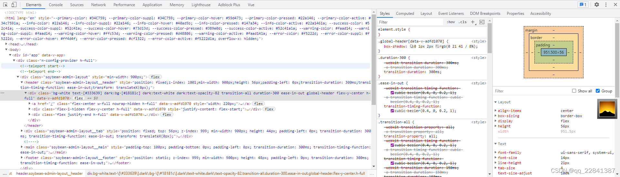Image resolution: width=620 pixels, height=177 pixels.
Task: Toggle the computed styles sidebar icon
Action: (x=482, y=22)
